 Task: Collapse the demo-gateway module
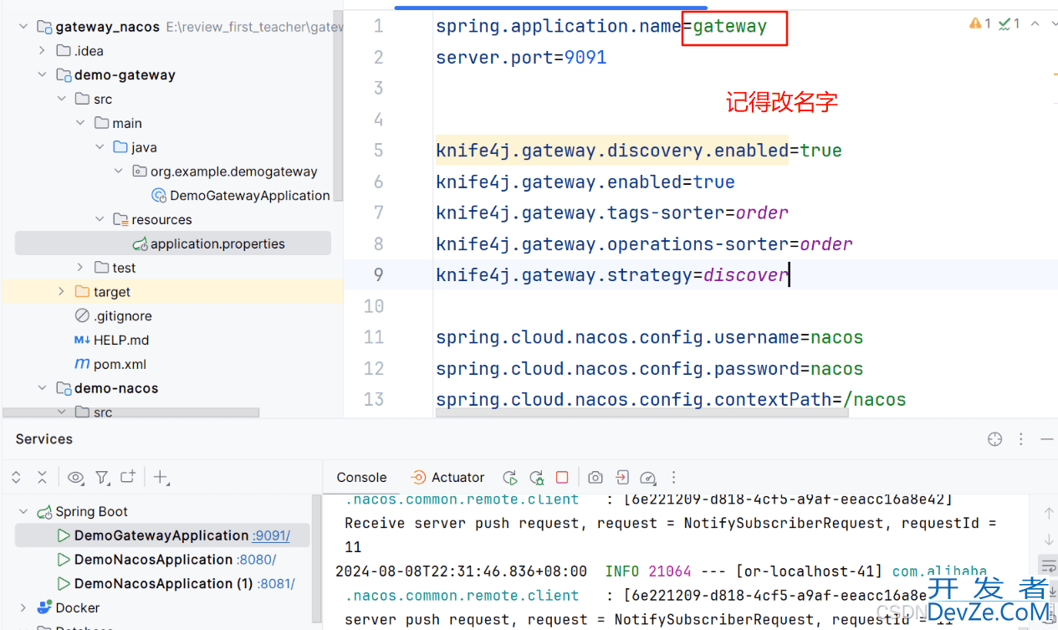coord(42,75)
